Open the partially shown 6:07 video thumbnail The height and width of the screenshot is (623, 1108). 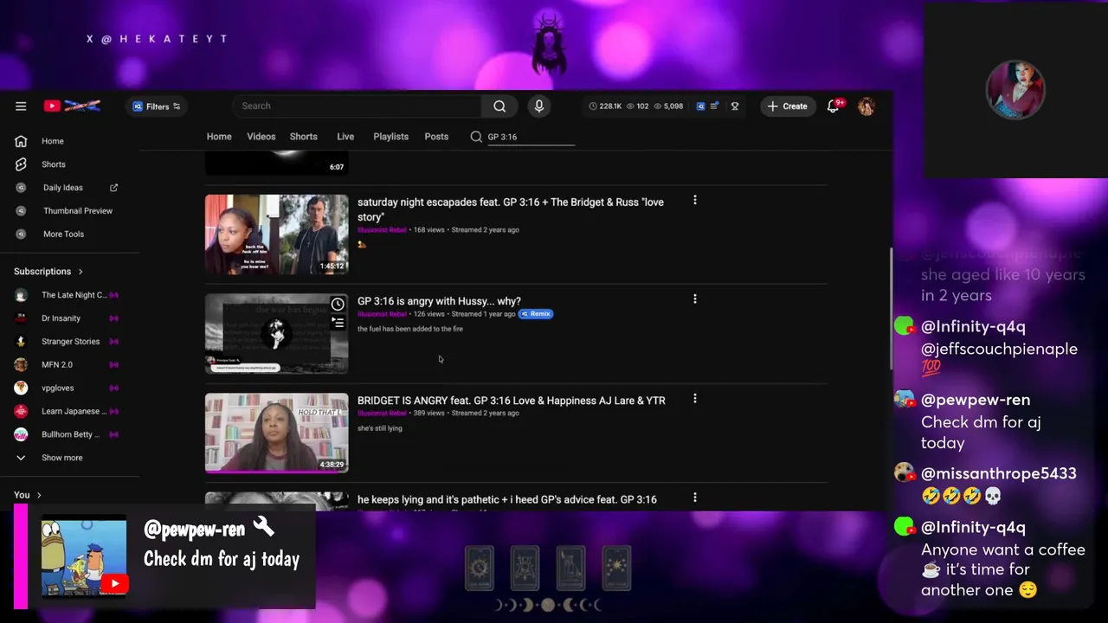(x=276, y=163)
